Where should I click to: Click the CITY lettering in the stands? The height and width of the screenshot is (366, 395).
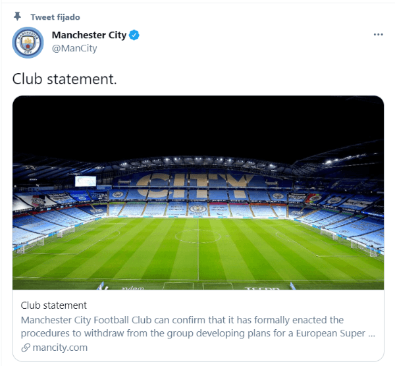point(196,185)
